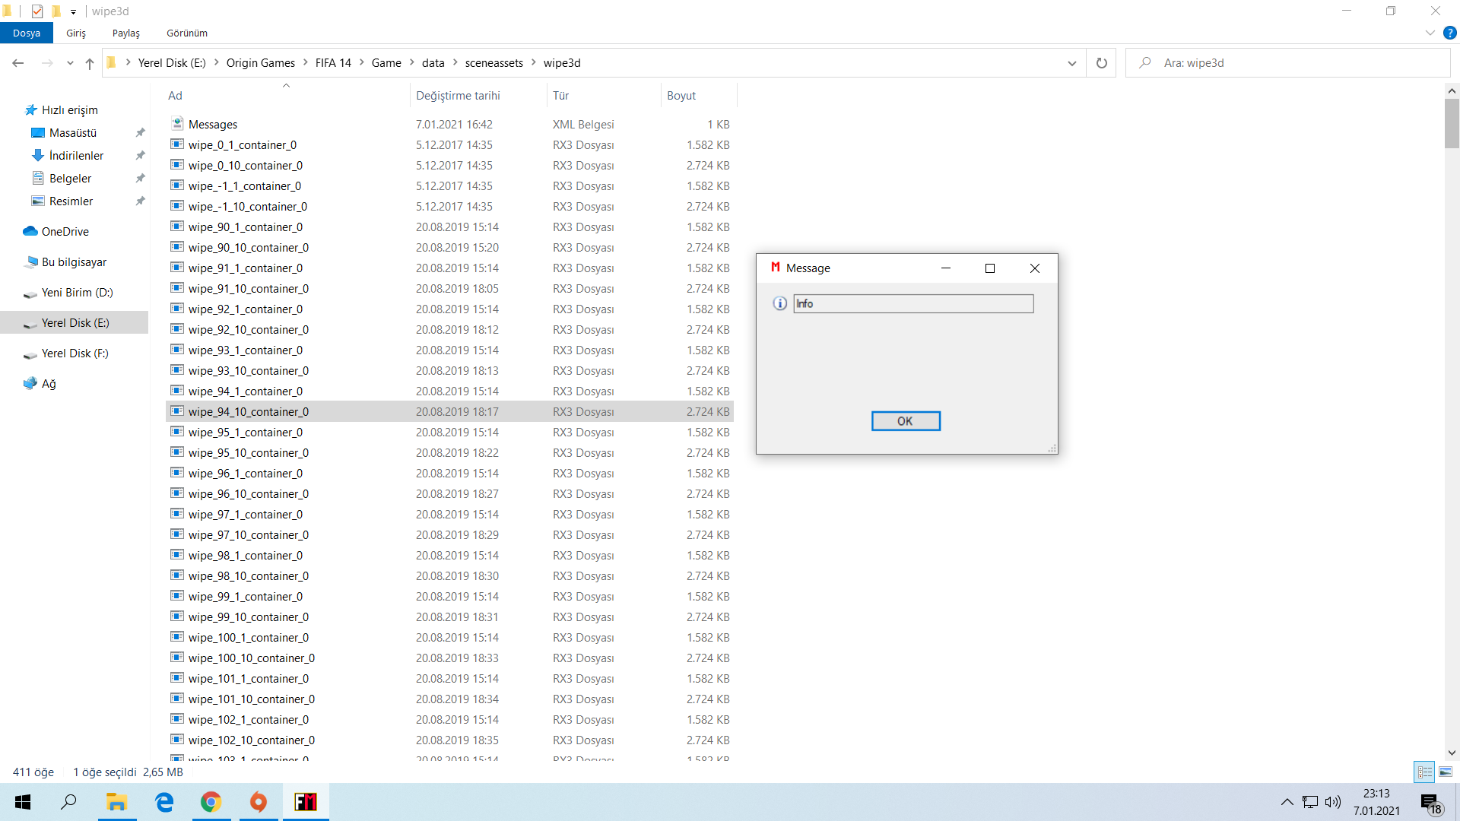Open Google Chrome from the taskbar

(211, 802)
